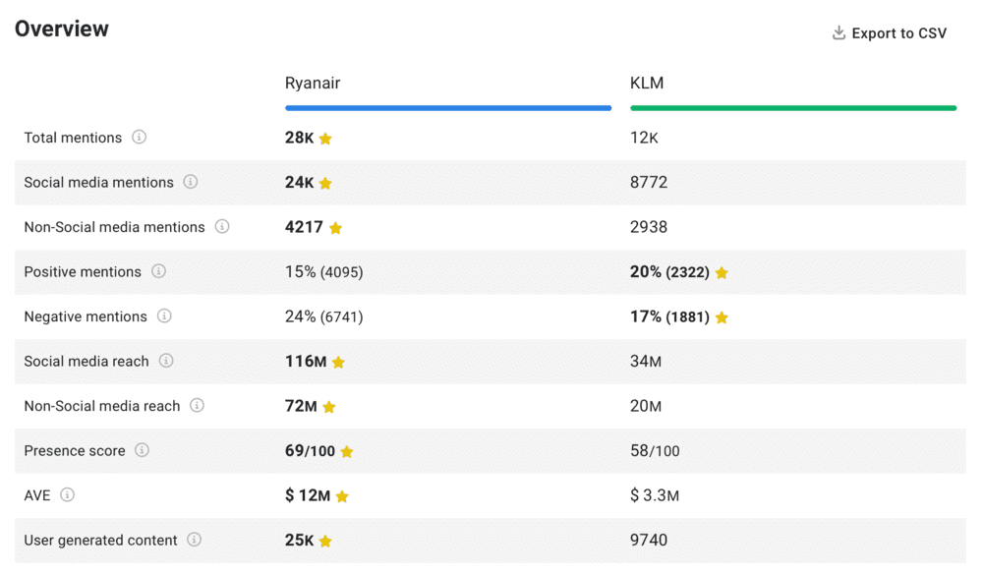983x574 pixels.
Task: Click the Social media reach label
Action: click(87, 362)
